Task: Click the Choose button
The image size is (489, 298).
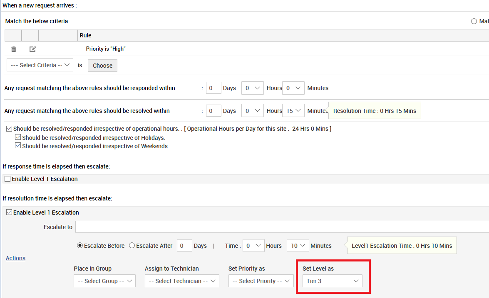Action: [102, 65]
